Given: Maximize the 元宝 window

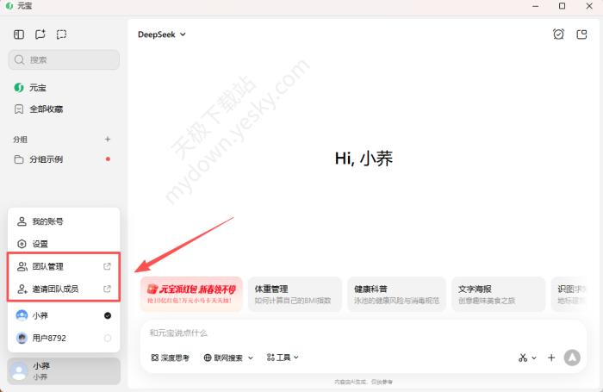Looking at the screenshot, I should pyautogui.click(x=562, y=6).
